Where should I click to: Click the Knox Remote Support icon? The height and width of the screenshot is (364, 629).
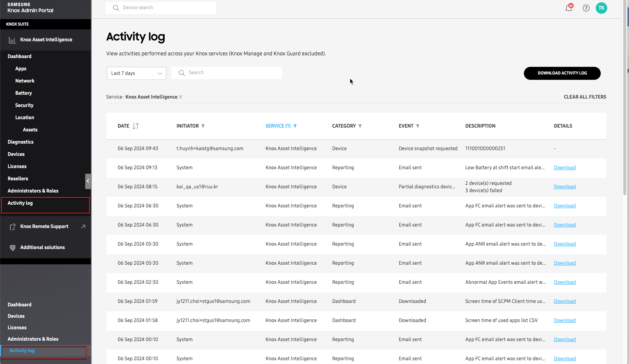point(12,226)
